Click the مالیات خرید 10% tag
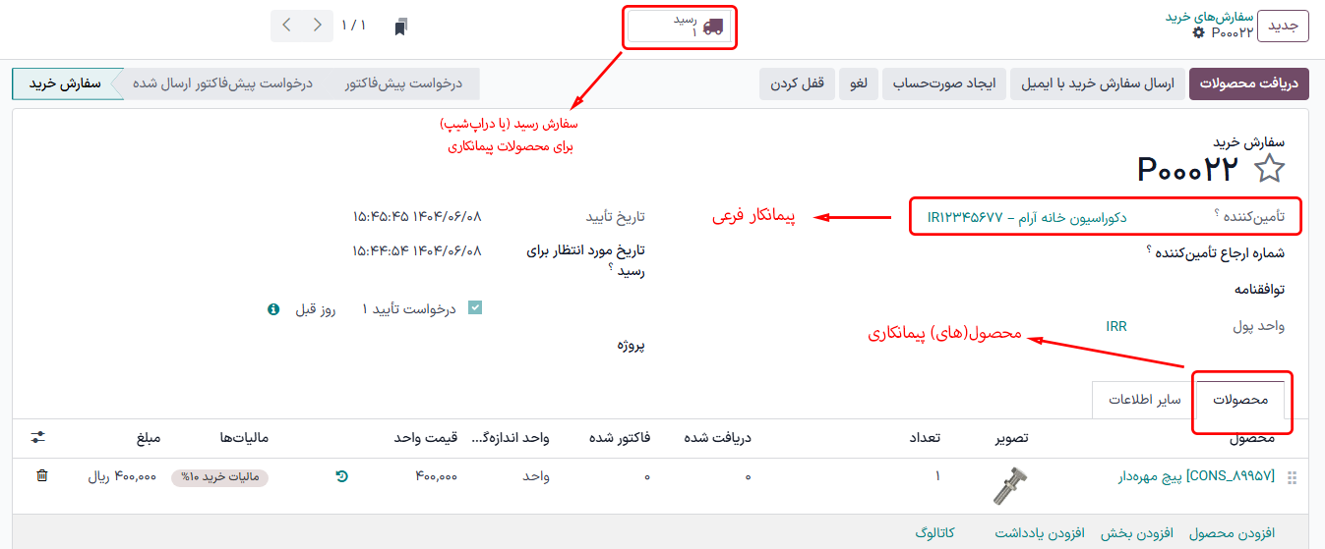The height and width of the screenshot is (549, 1325). click(219, 477)
